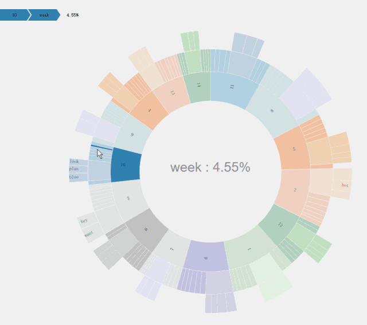Viewport: 367px width, 325px height.
Task: Select the orange inner segment 4
Action: coord(149,111)
